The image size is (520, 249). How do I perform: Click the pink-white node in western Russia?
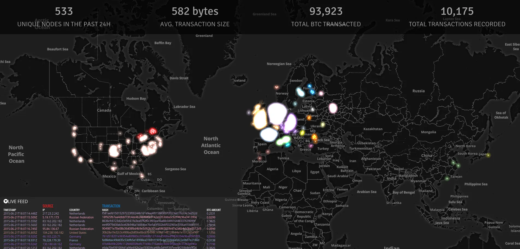tap(333, 108)
